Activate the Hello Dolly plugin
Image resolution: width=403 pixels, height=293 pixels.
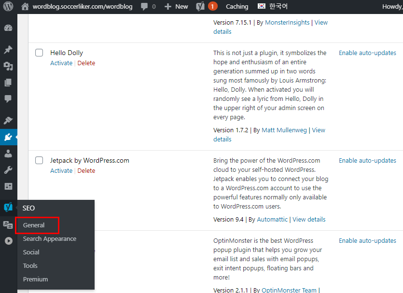point(61,63)
